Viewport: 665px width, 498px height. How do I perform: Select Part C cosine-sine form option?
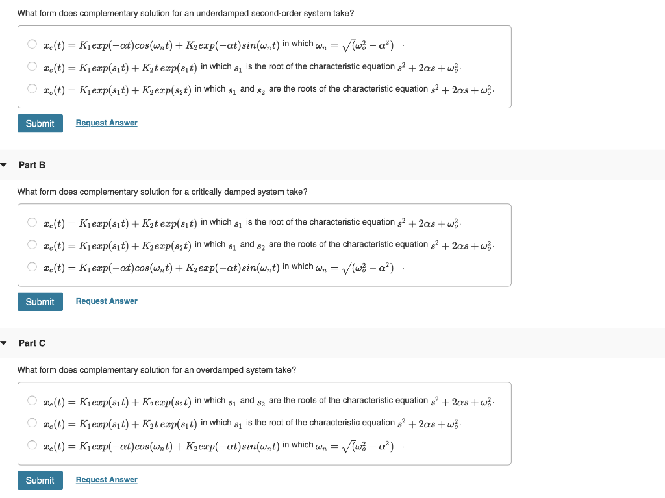pos(32,445)
